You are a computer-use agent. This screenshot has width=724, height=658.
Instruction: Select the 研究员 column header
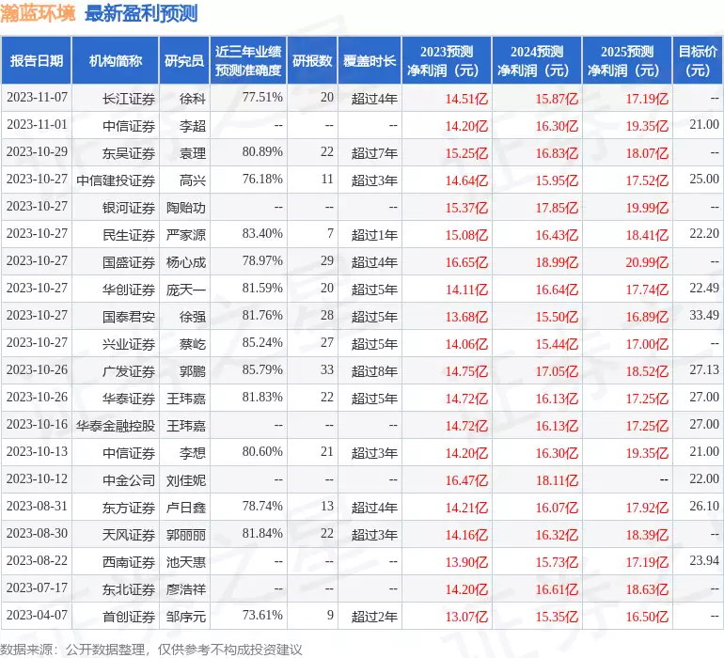tap(184, 60)
